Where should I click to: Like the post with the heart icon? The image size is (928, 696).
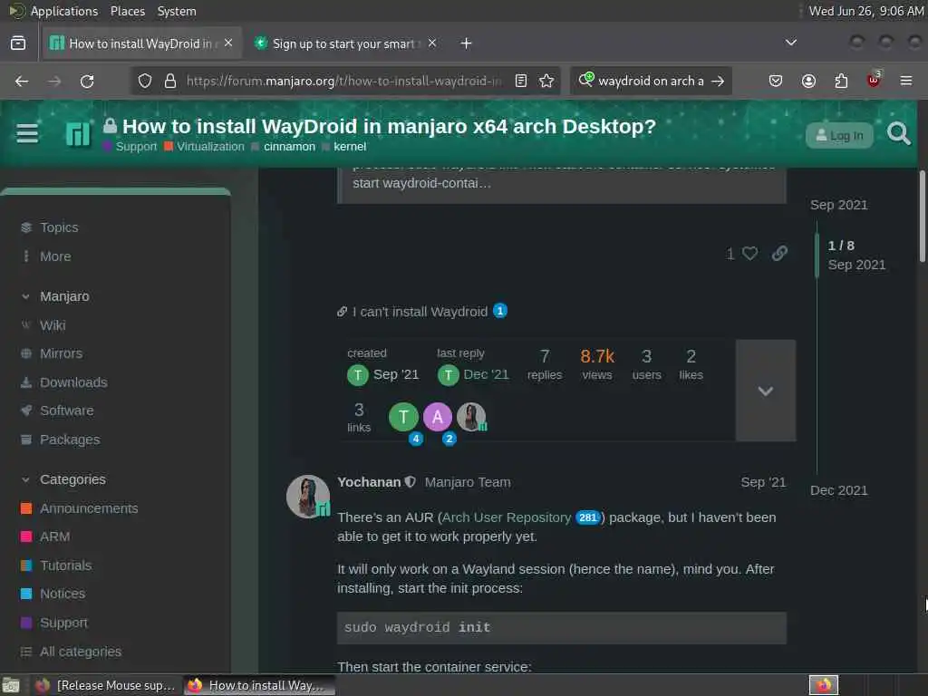pyautogui.click(x=749, y=254)
